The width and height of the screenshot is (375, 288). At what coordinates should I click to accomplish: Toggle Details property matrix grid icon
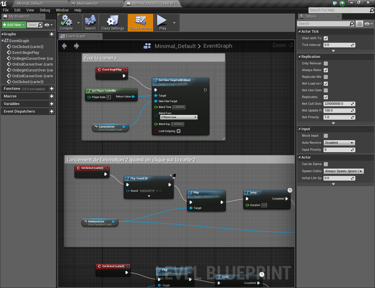coord(359,24)
